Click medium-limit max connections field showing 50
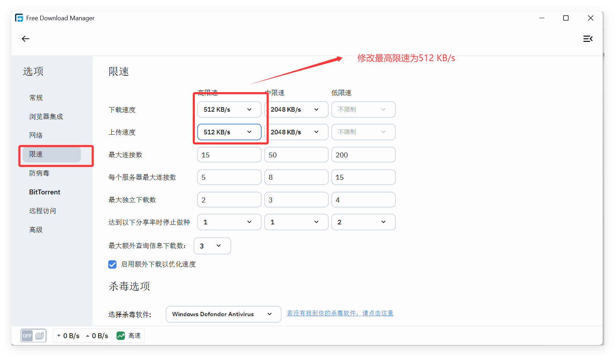This screenshot has width=616, height=357. (296, 155)
